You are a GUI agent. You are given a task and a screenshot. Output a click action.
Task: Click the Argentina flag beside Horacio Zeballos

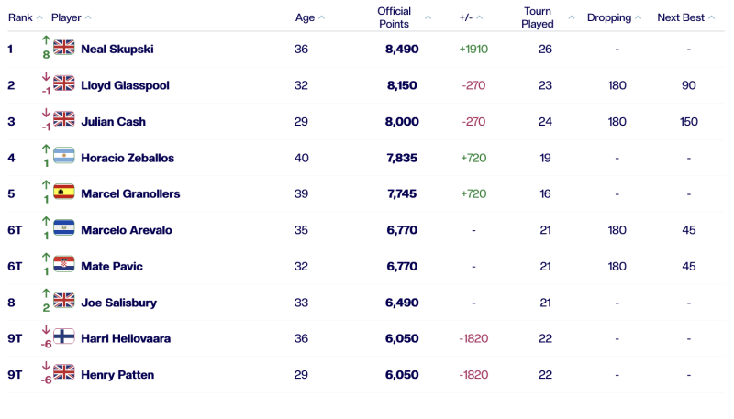pos(63,157)
